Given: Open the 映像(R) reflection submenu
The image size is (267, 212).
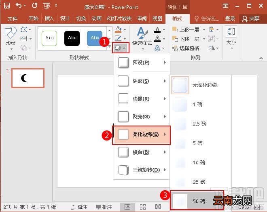Looking at the screenshot, I should 142,99.
